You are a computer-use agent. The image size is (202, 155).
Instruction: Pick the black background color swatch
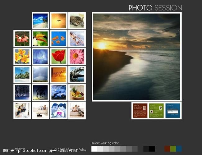pos(152,149)
